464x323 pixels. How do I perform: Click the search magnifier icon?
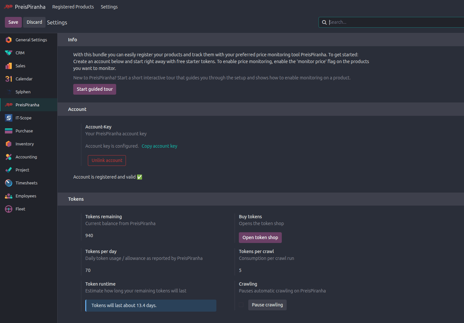coord(324,22)
